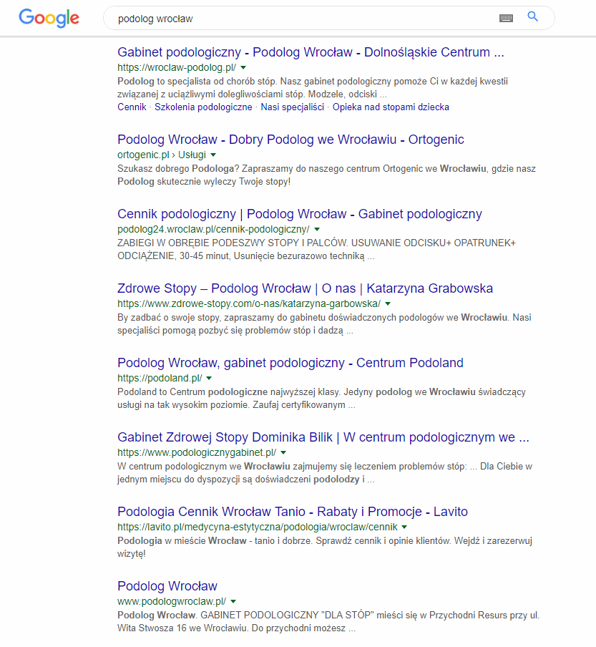The image size is (596, 647).
Task: Expand dropdown arrow next to ortogenic.pl › Usługi
Action: tap(213, 155)
